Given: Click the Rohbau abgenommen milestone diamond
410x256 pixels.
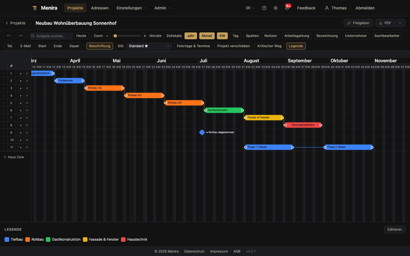Looking at the screenshot, I should [202, 132].
